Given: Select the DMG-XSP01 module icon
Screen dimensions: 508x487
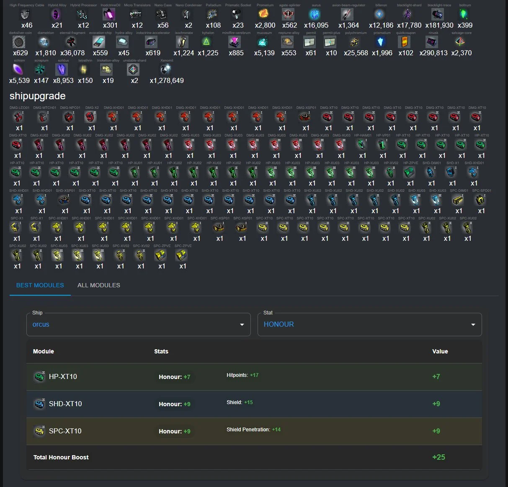Looking at the screenshot, I should 305,117.
